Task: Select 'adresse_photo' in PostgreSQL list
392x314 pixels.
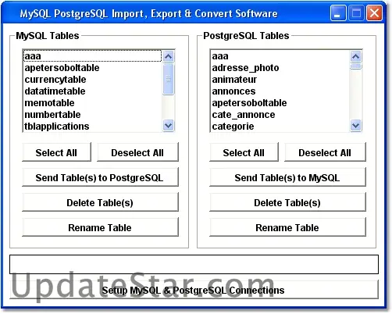Action: pos(280,68)
